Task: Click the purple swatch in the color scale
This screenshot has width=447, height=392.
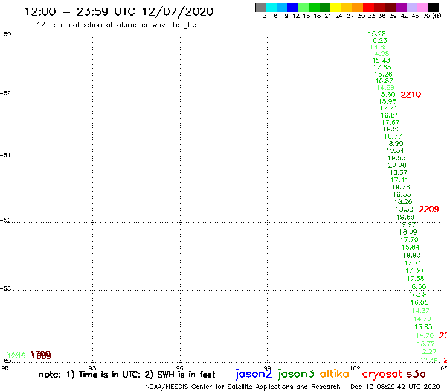Action: pos(401,7)
